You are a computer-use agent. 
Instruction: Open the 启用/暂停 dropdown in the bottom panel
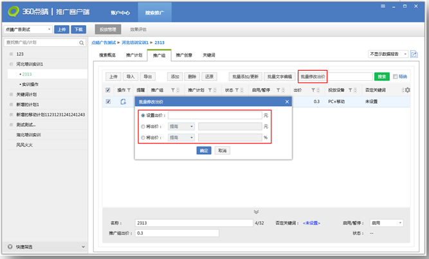[x=387, y=222]
